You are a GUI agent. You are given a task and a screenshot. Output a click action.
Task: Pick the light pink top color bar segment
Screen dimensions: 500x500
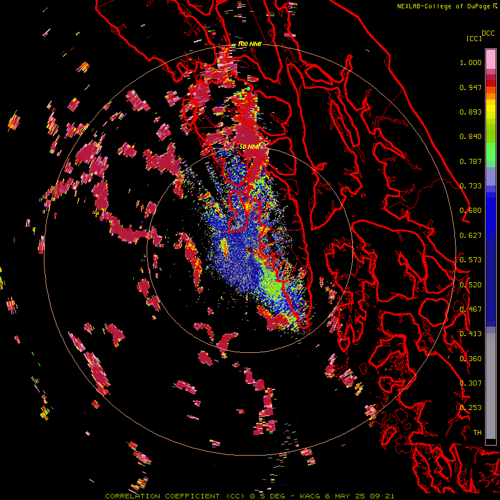point(491,59)
